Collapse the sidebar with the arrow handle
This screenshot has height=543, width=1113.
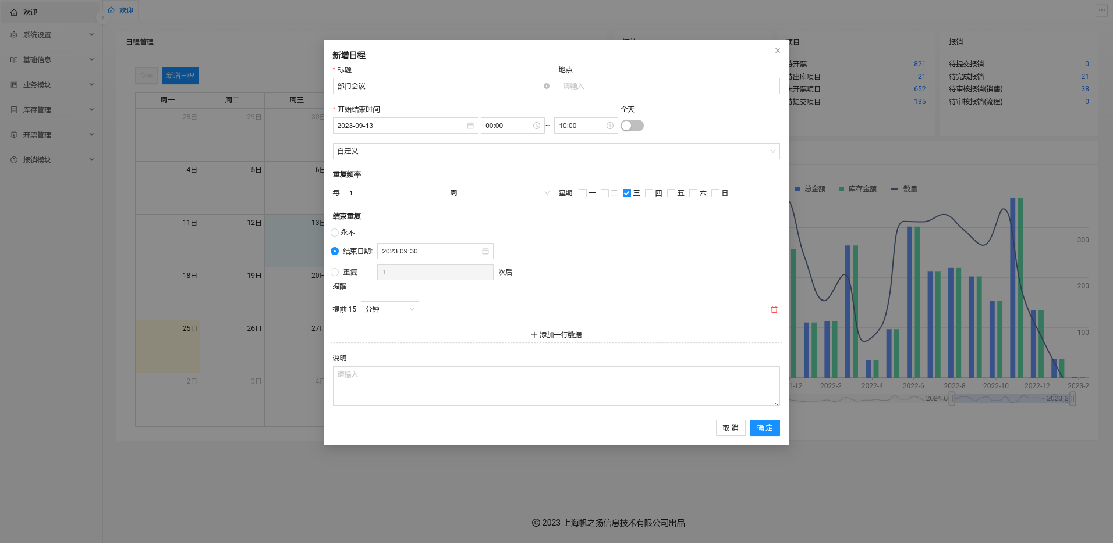pos(103,17)
